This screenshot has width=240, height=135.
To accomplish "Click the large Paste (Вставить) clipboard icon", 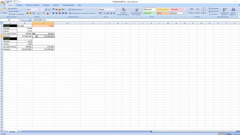I will pos(4,10).
